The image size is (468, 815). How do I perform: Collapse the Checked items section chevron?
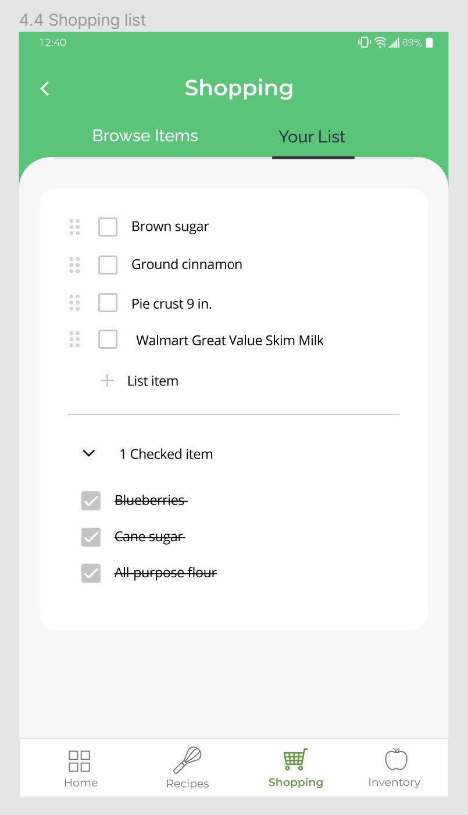click(89, 453)
